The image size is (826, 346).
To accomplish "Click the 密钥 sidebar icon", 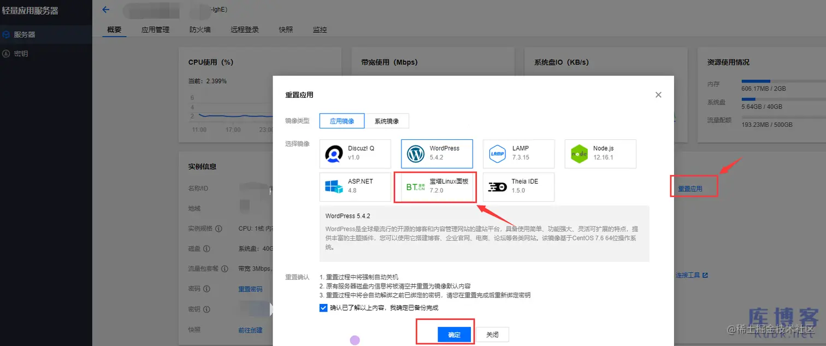I will click(x=6, y=54).
